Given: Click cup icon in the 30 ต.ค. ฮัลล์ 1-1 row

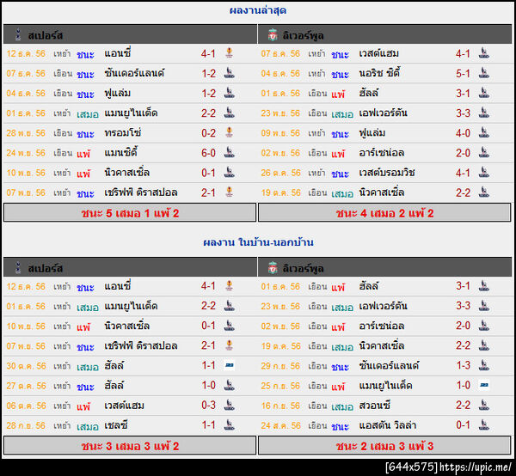Looking at the screenshot, I should click(x=229, y=365).
